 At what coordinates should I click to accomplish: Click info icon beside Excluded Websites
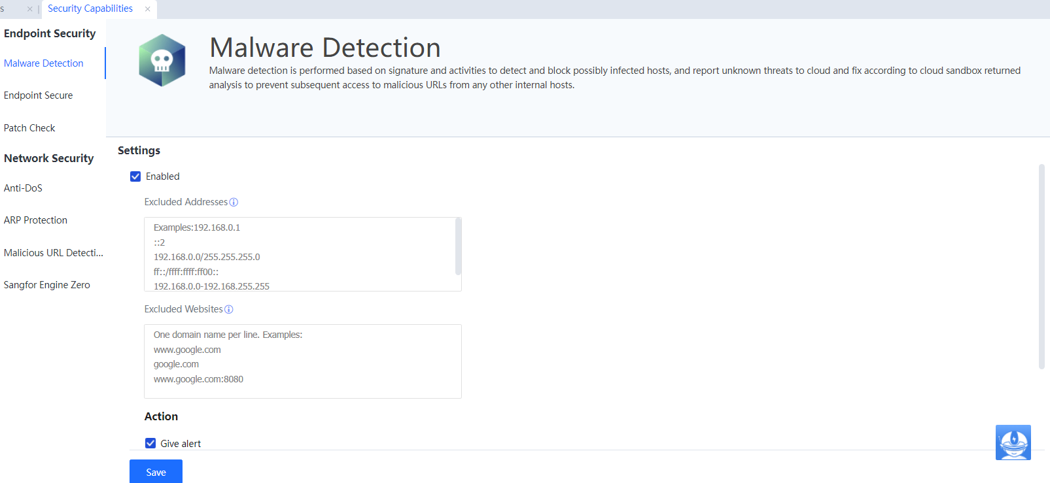(x=229, y=310)
